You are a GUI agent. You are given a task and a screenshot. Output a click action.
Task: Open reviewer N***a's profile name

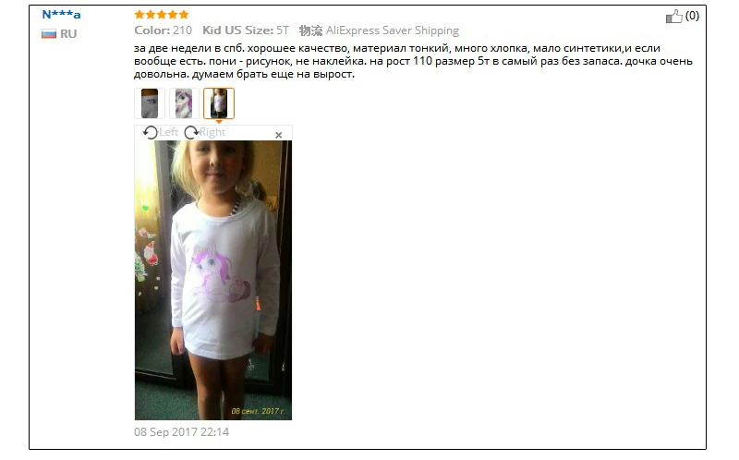point(61,15)
